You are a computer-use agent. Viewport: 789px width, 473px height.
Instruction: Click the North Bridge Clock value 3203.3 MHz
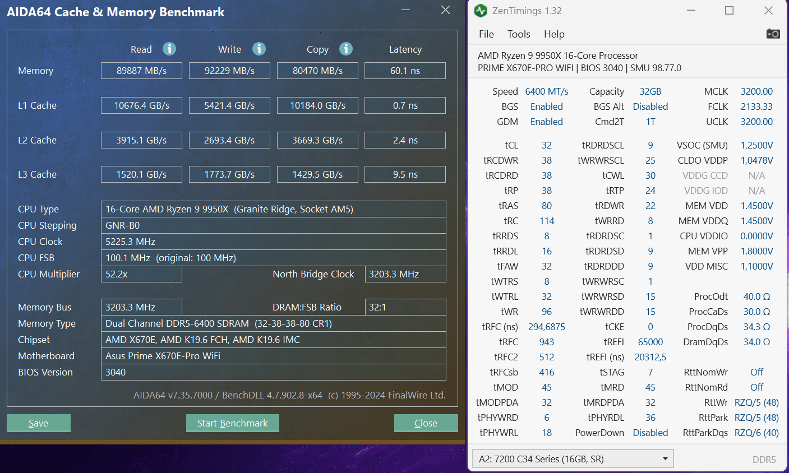[x=405, y=274]
